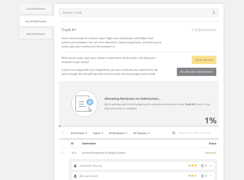This screenshot has height=180, width=244.
Task: Tick the select-all submissions checkbox
Action: tap(63, 133)
